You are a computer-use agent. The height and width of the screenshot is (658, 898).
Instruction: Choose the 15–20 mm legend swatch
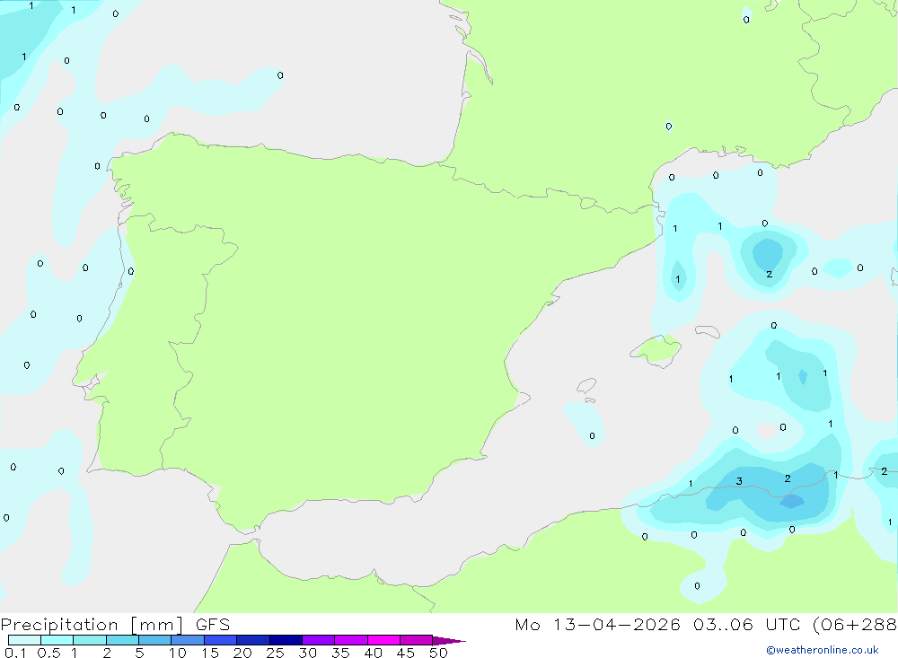click(x=221, y=640)
